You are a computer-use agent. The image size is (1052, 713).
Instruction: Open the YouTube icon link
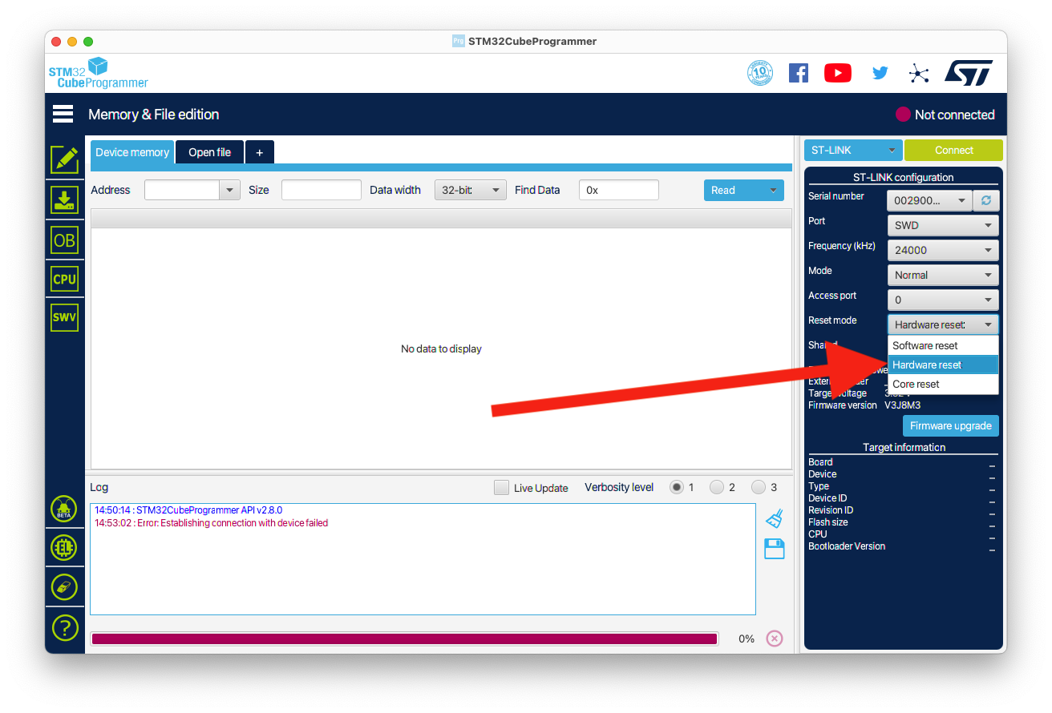pyautogui.click(x=838, y=74)
